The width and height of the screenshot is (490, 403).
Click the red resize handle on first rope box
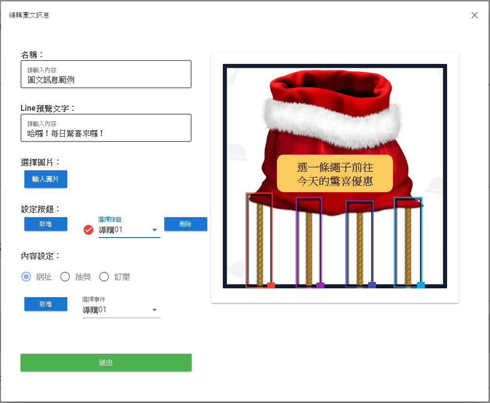[271, 285]
